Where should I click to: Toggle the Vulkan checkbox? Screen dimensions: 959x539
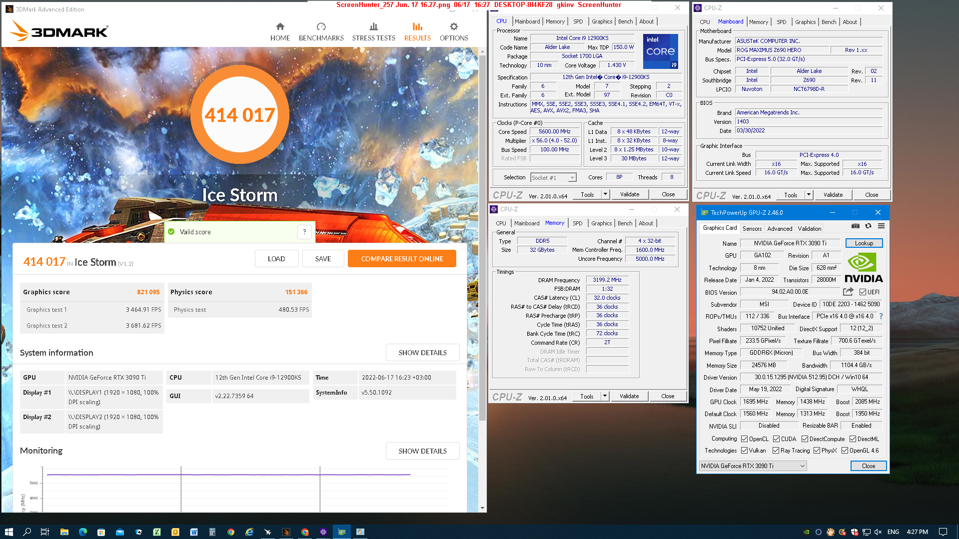(x=744, y=451)
